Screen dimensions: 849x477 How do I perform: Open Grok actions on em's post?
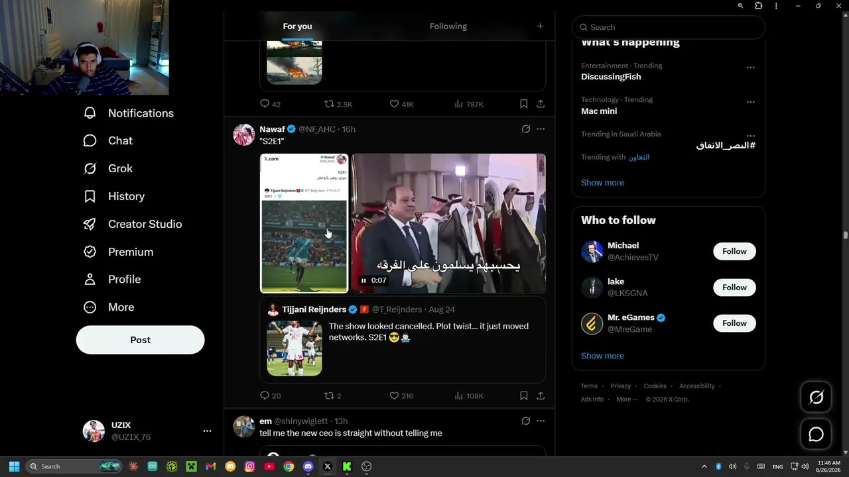point(526,421)
